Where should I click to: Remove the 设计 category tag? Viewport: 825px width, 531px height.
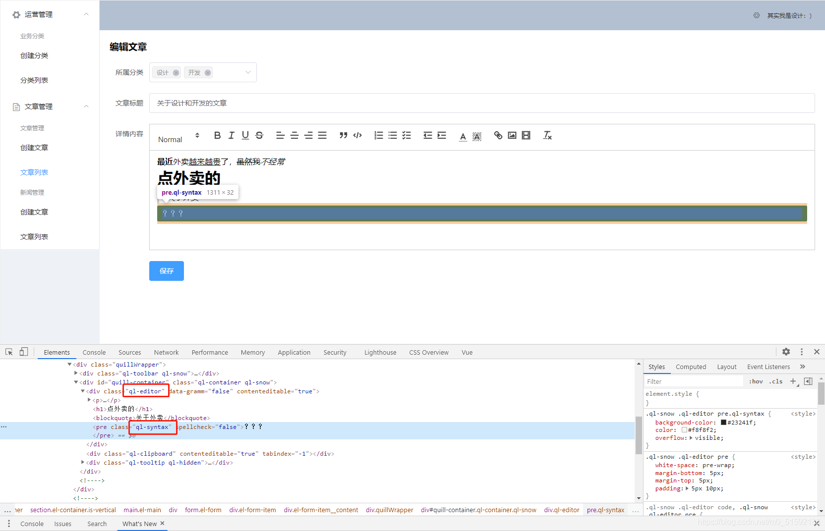coord(176,72)
